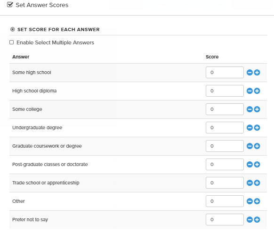Viewport: 274px width, 233px height.
Task: Edit the Undergraduate degree score field
Action: pyautogui.click(x=225, y=128)
